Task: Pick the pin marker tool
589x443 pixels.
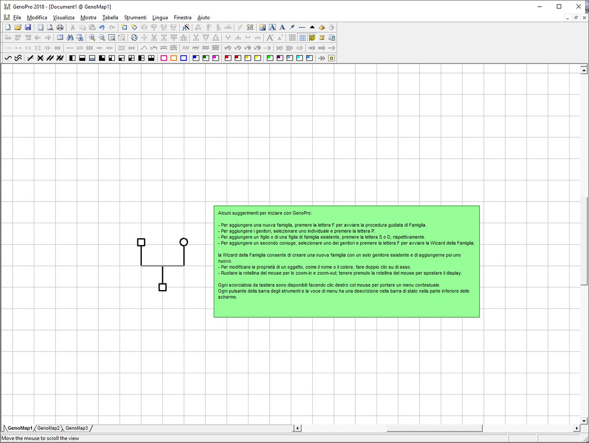Action: click(292, 28)
